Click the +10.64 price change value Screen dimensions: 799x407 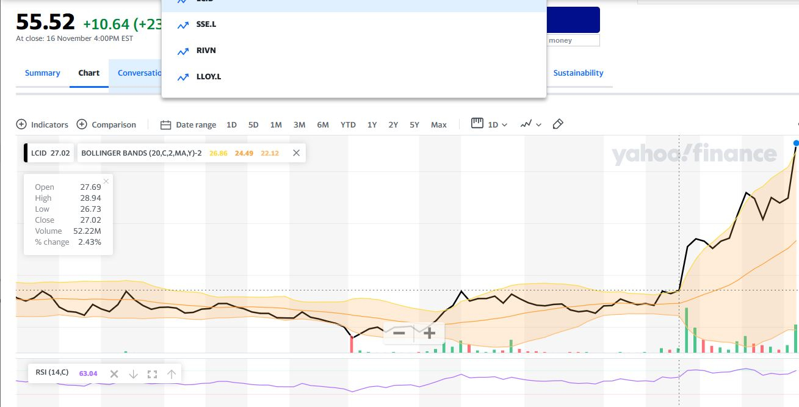tap(106, 24)
